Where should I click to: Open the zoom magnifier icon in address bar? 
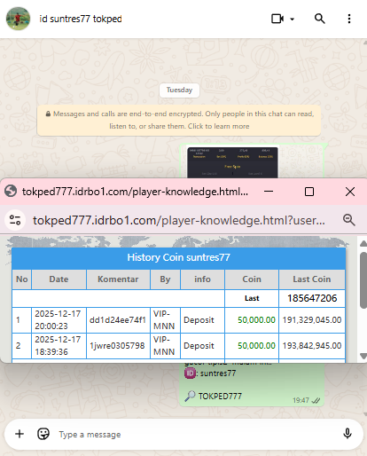pos(348,220)
